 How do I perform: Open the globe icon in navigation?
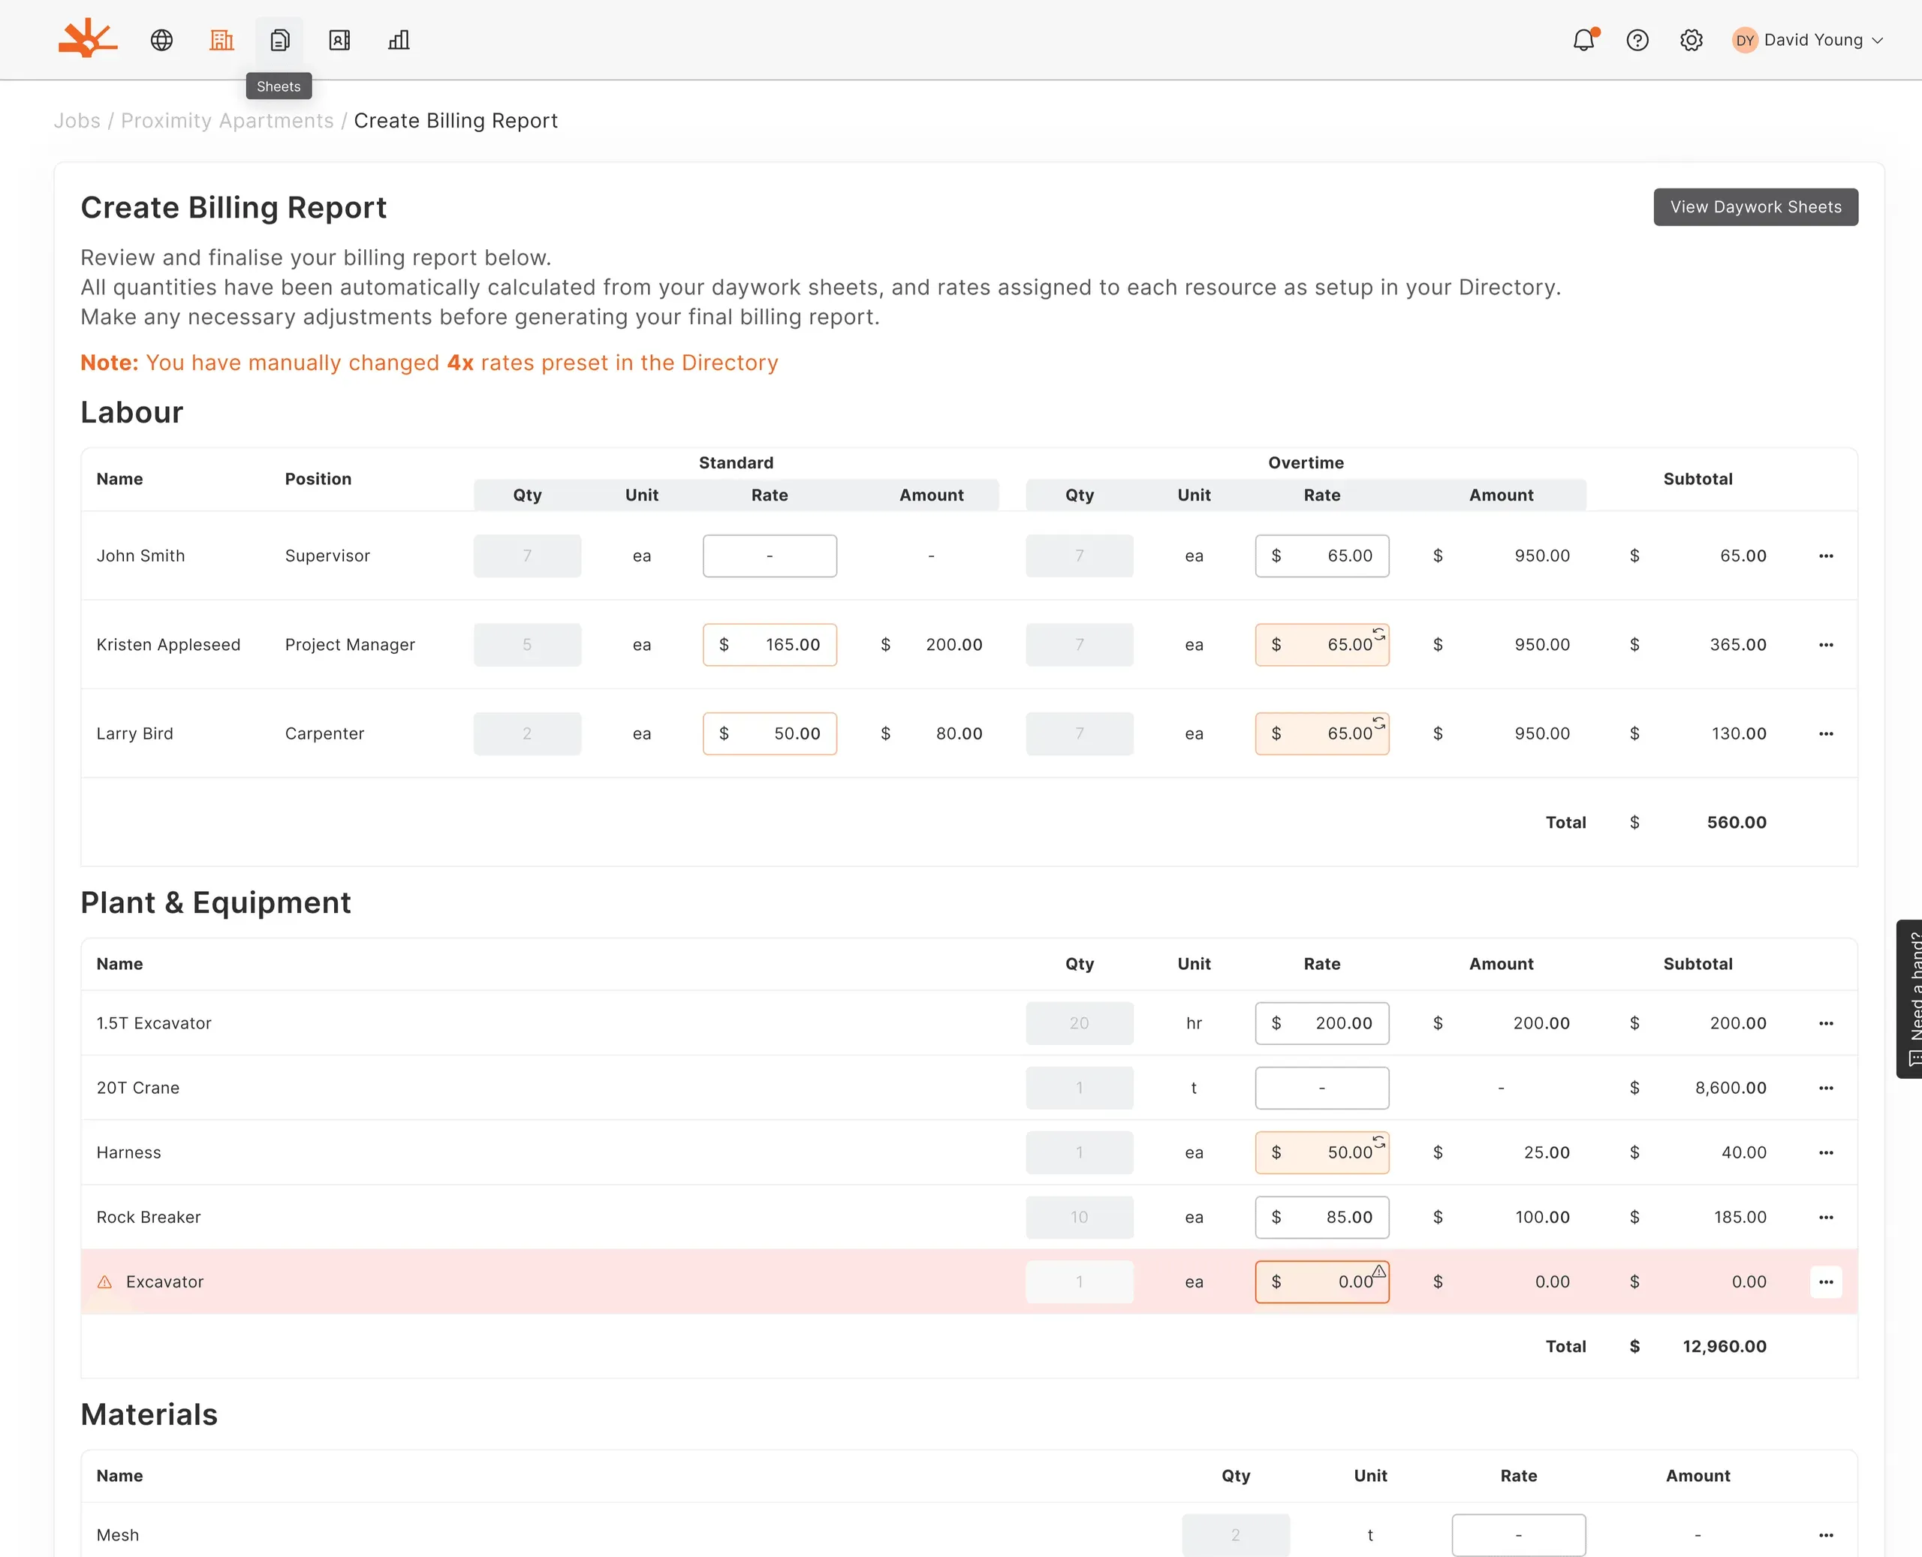[161, 40]
